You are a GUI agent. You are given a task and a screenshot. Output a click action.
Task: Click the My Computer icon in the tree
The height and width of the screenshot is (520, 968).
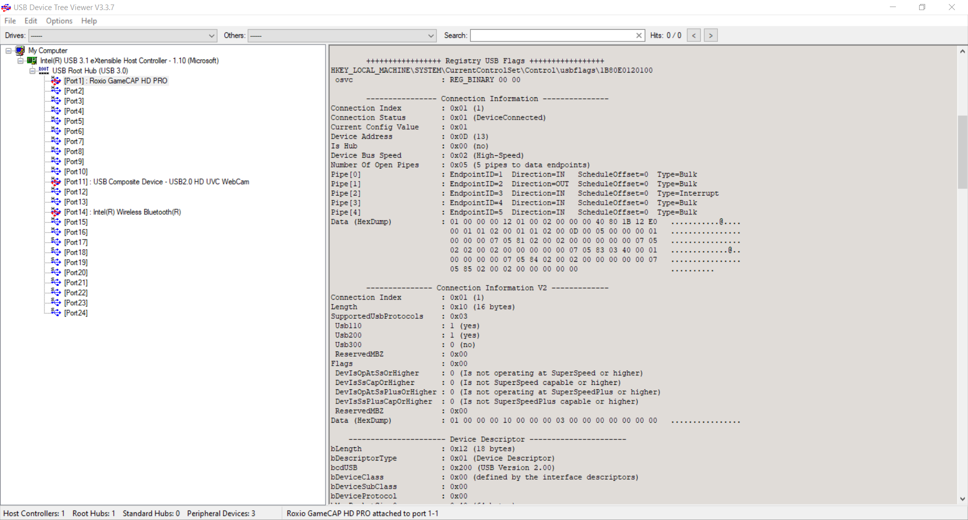tap(20, 50)
